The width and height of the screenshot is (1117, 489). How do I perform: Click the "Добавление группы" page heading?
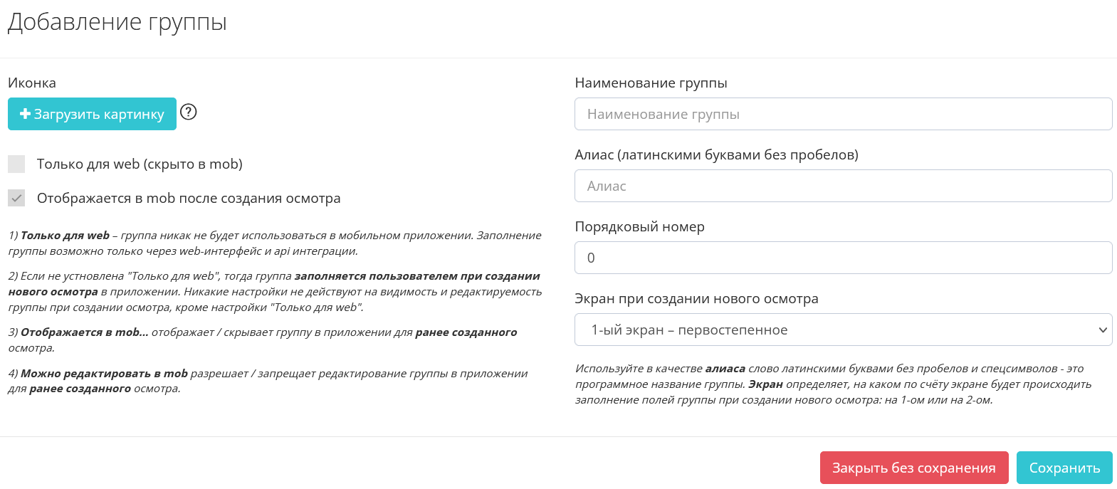pyautogui.click(x=117, y=22)
